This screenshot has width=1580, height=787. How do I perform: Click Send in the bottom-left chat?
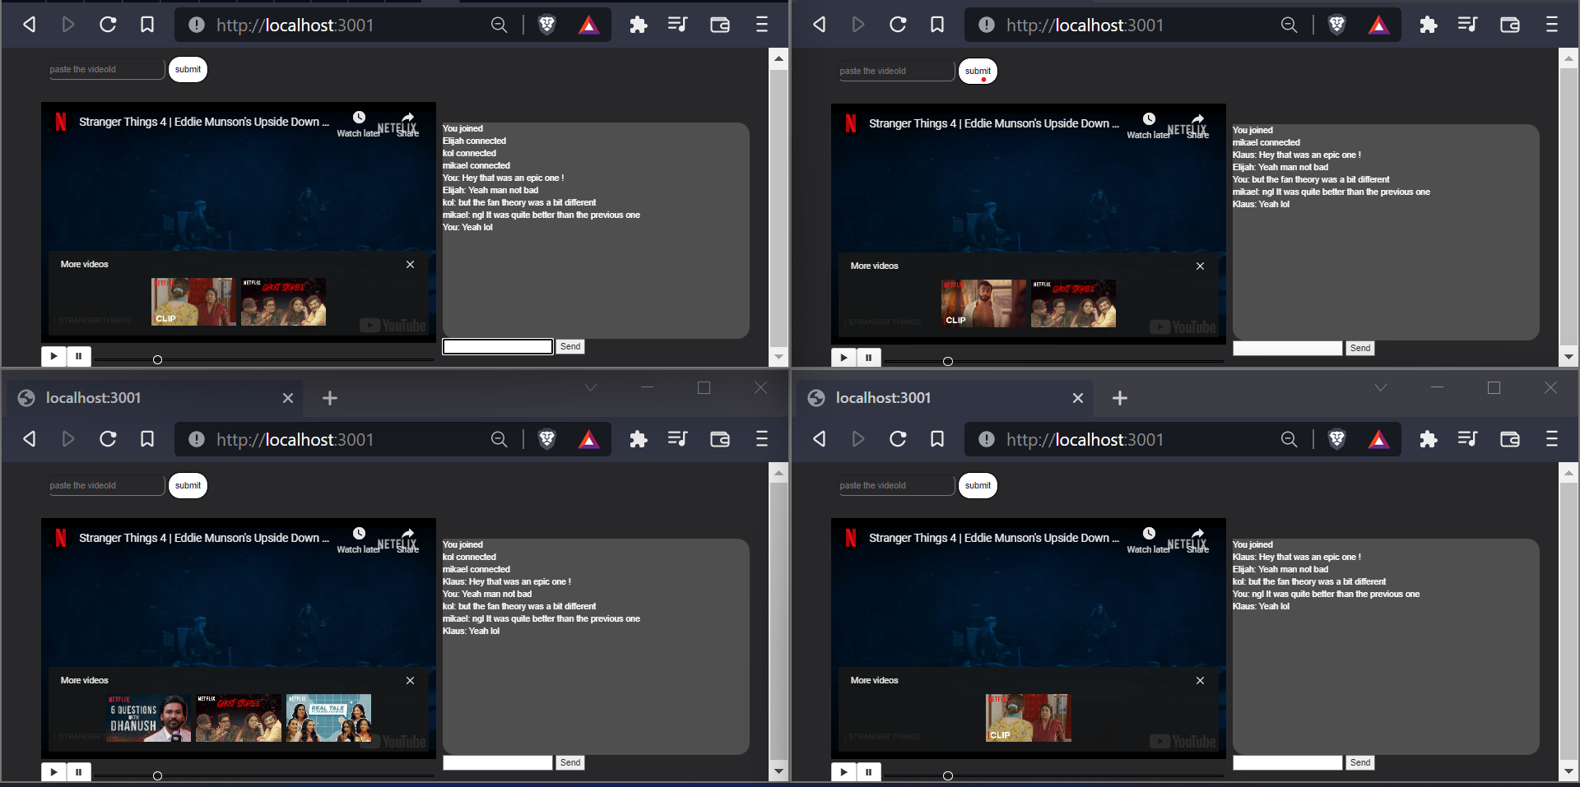pos(570,763)
